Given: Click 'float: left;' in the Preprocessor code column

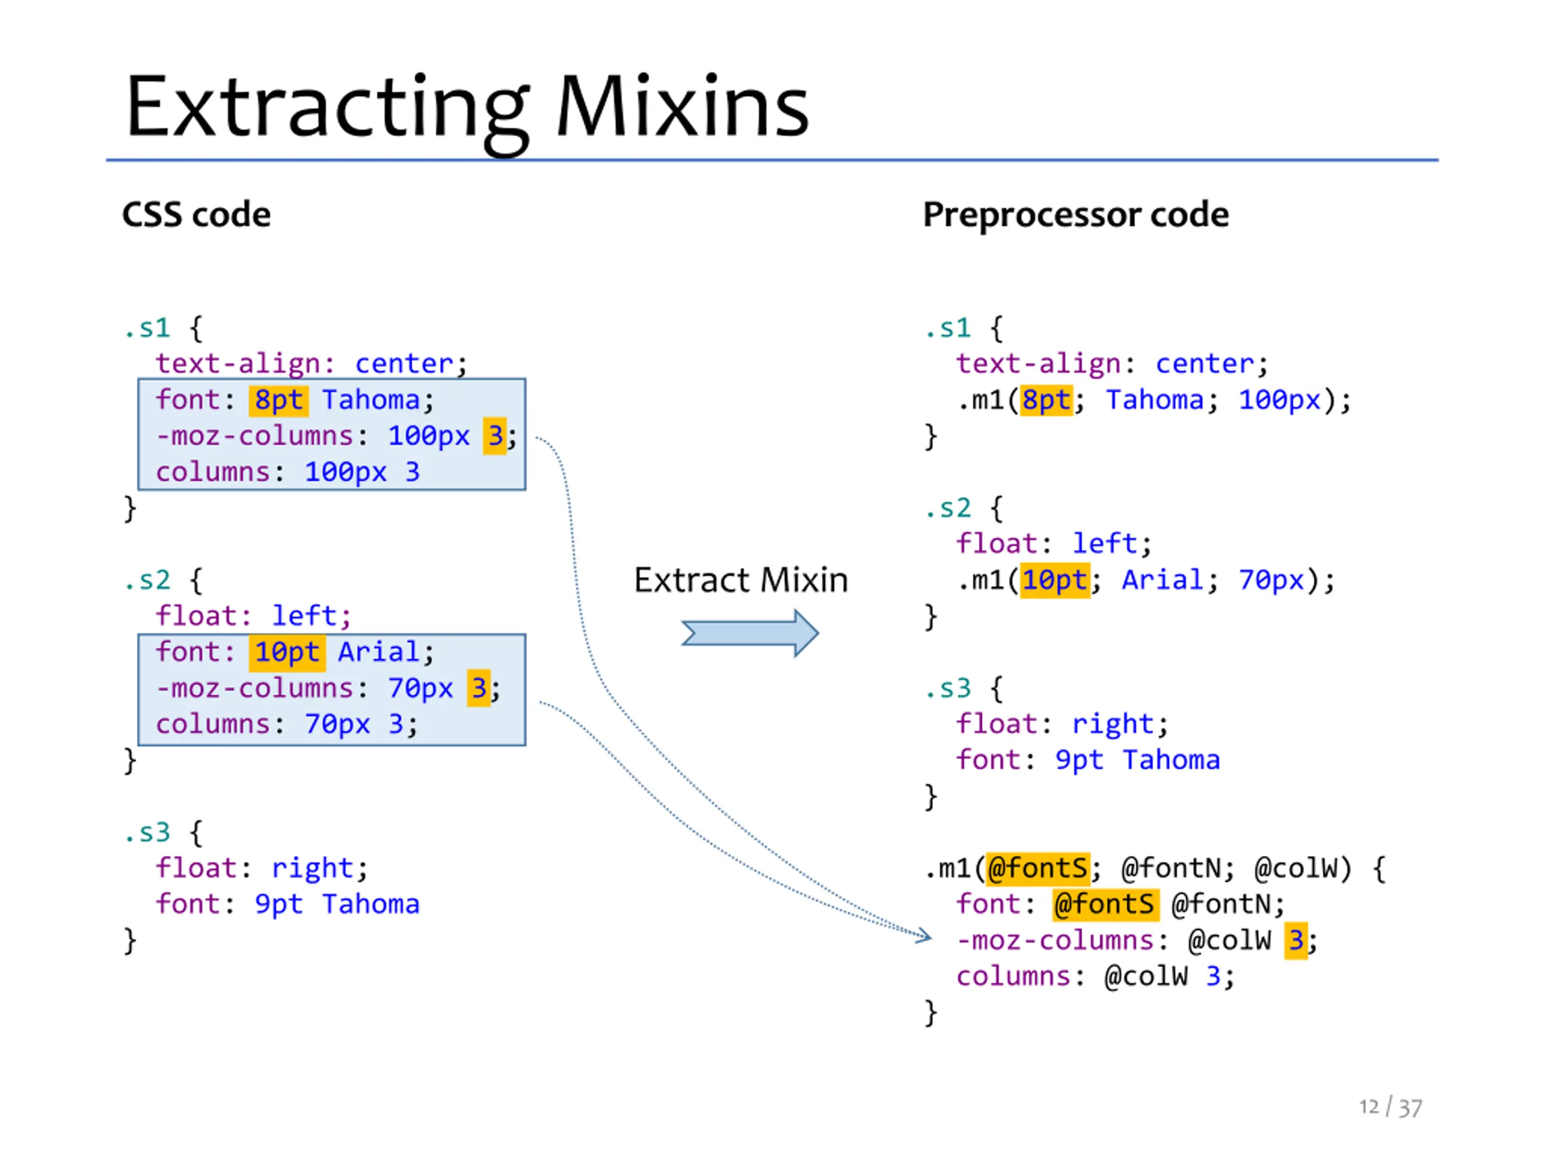Looking at the screenshot, I should pyautogui.click(x=1054, y=544).
